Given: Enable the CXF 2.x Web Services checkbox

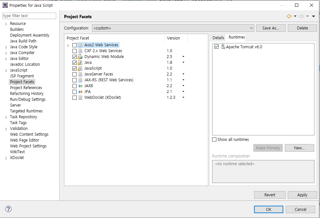Looking at the screenshot, I should [74, 51].
